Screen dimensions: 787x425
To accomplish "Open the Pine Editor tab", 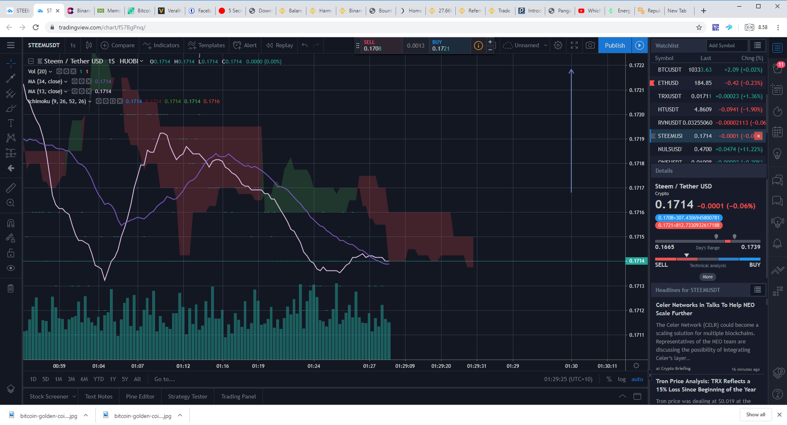I will (x=140, y=396).
